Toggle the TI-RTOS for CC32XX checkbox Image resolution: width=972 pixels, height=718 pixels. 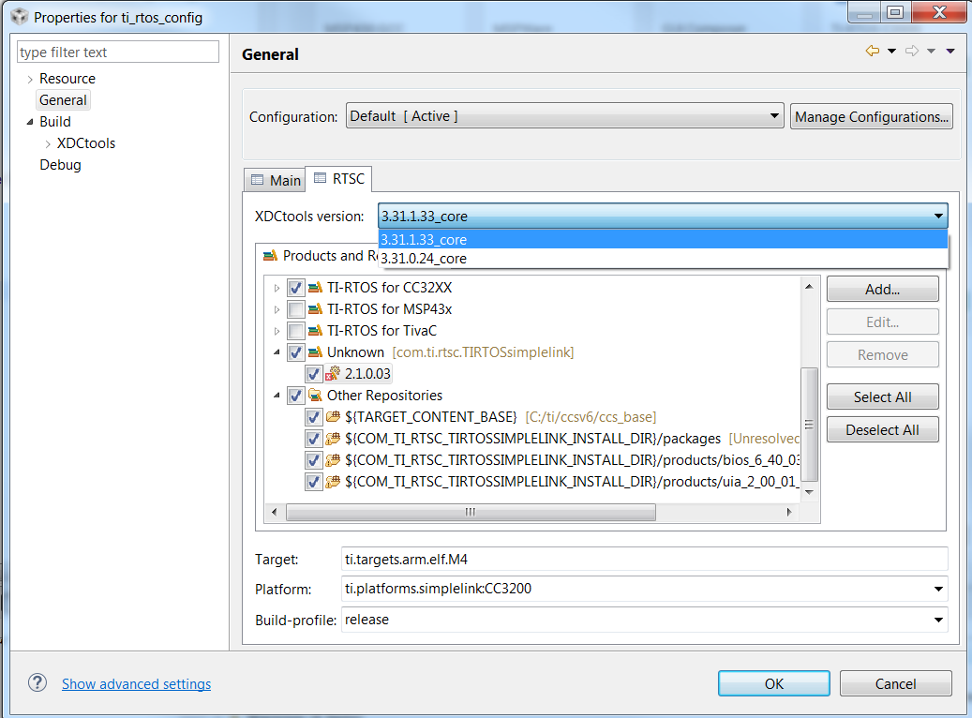(295, 288)
